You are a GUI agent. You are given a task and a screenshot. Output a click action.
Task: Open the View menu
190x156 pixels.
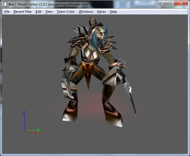pyautogui.click(x=49, y=12)
